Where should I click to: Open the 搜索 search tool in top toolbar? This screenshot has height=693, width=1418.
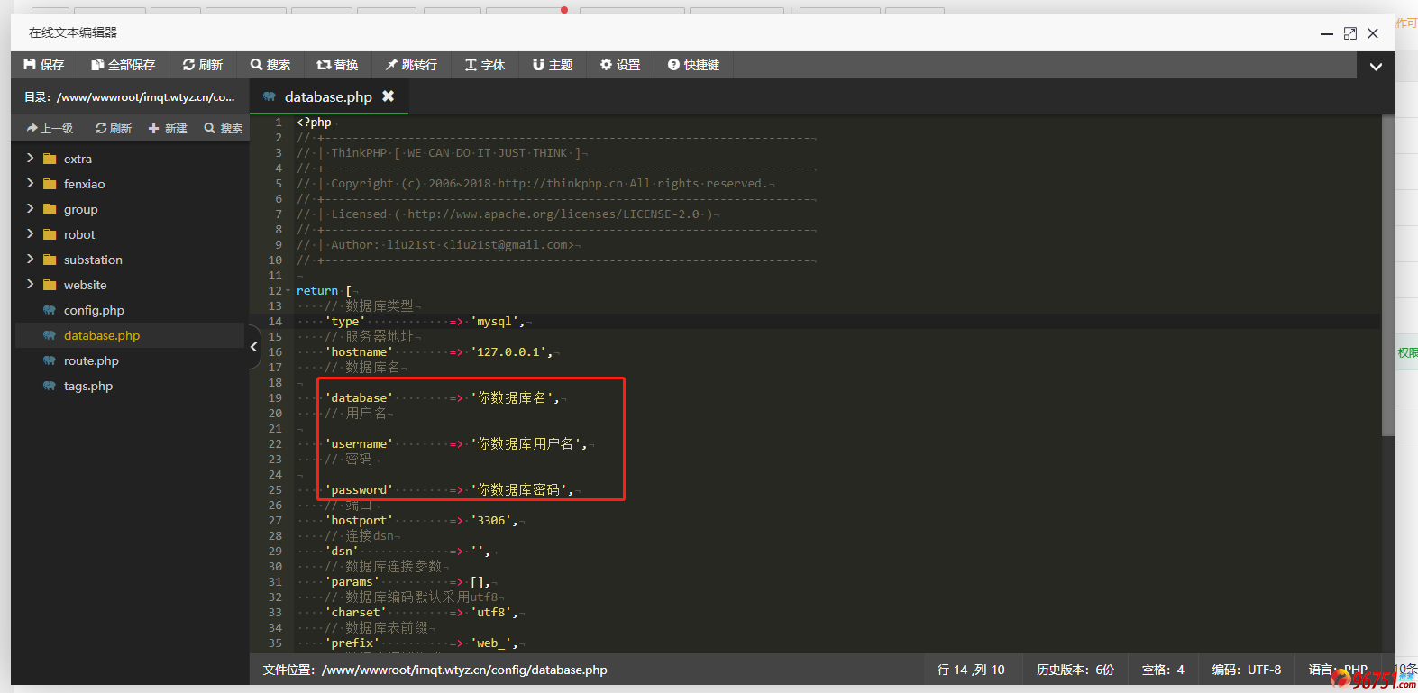click(270, 65)
